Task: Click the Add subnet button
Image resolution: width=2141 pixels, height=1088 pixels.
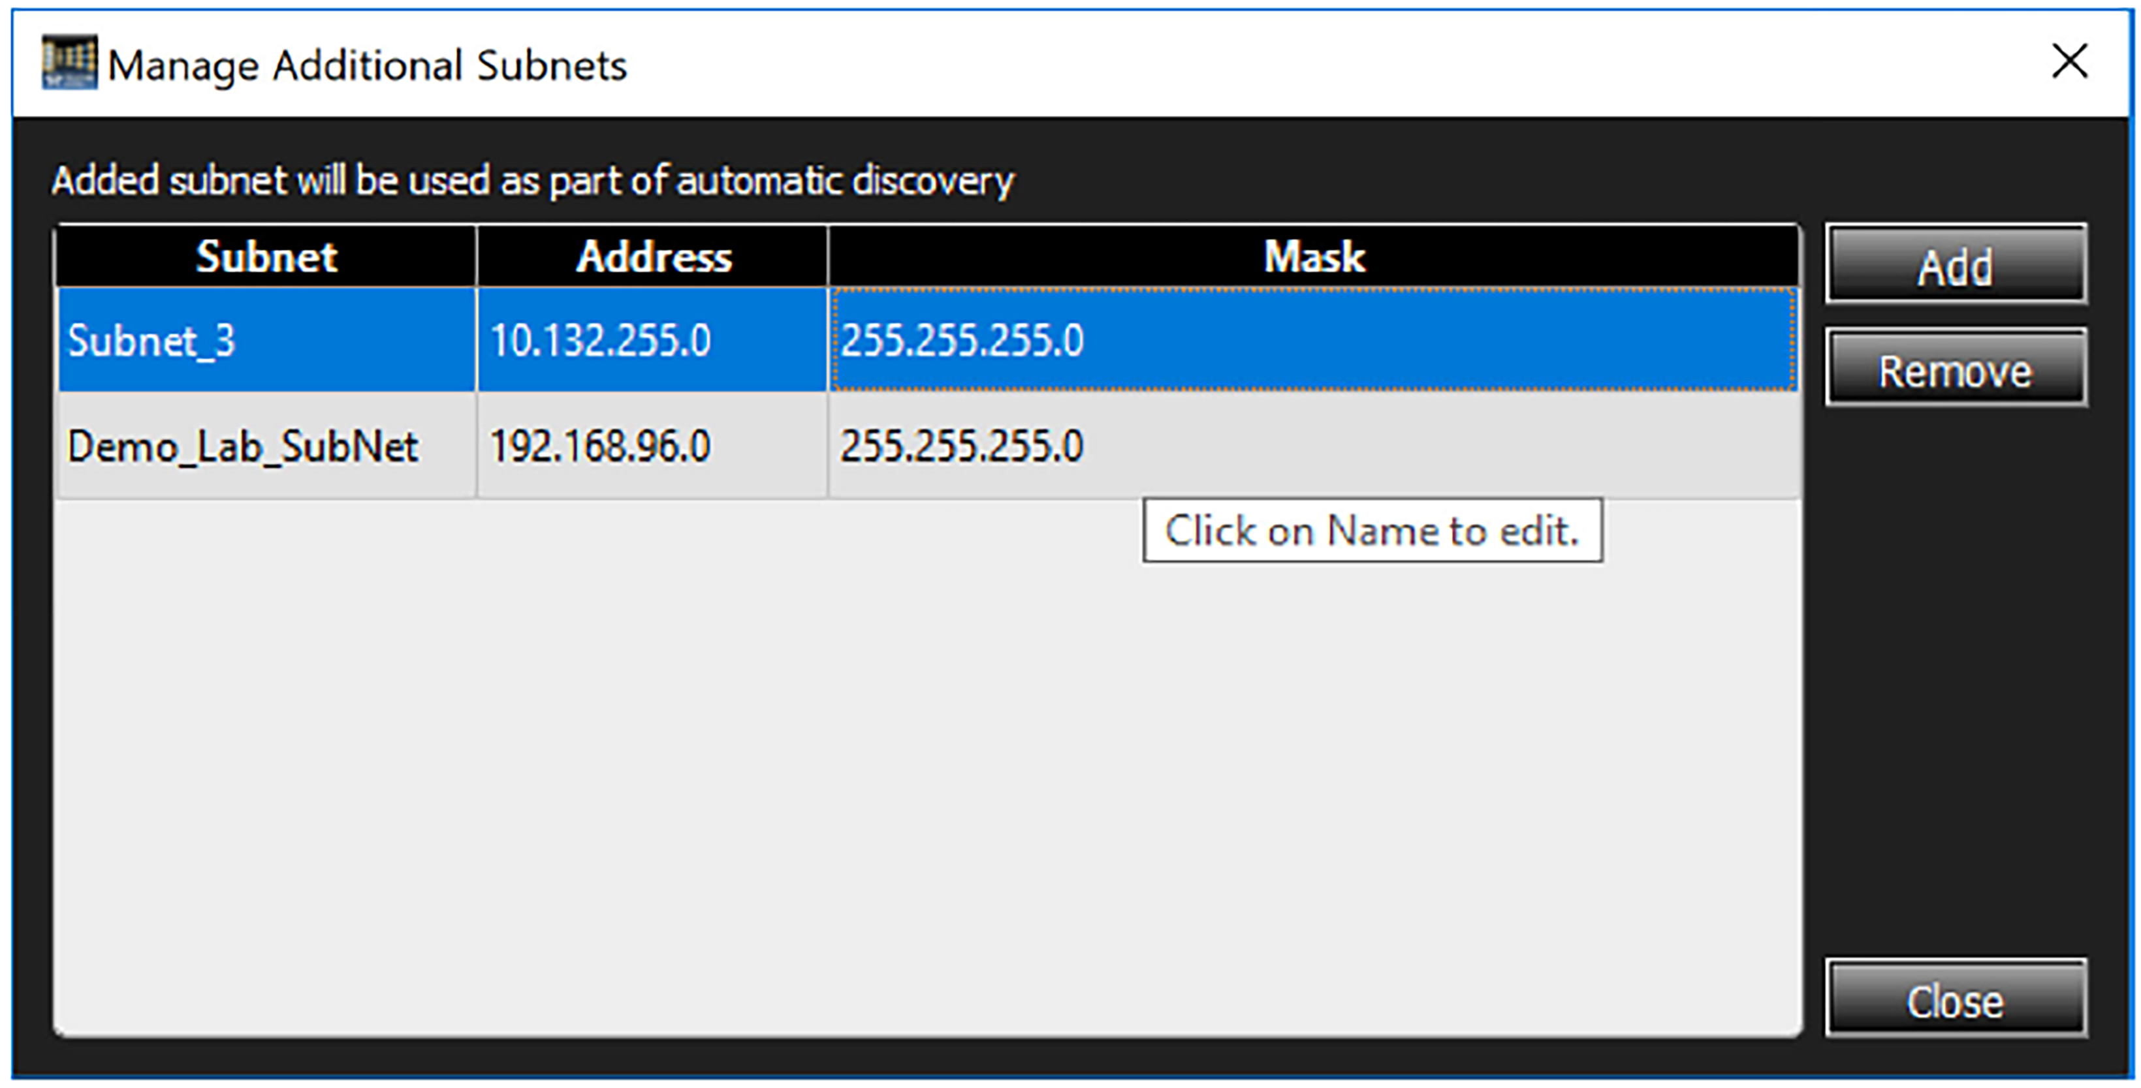Action: (x=1956, y=264)
